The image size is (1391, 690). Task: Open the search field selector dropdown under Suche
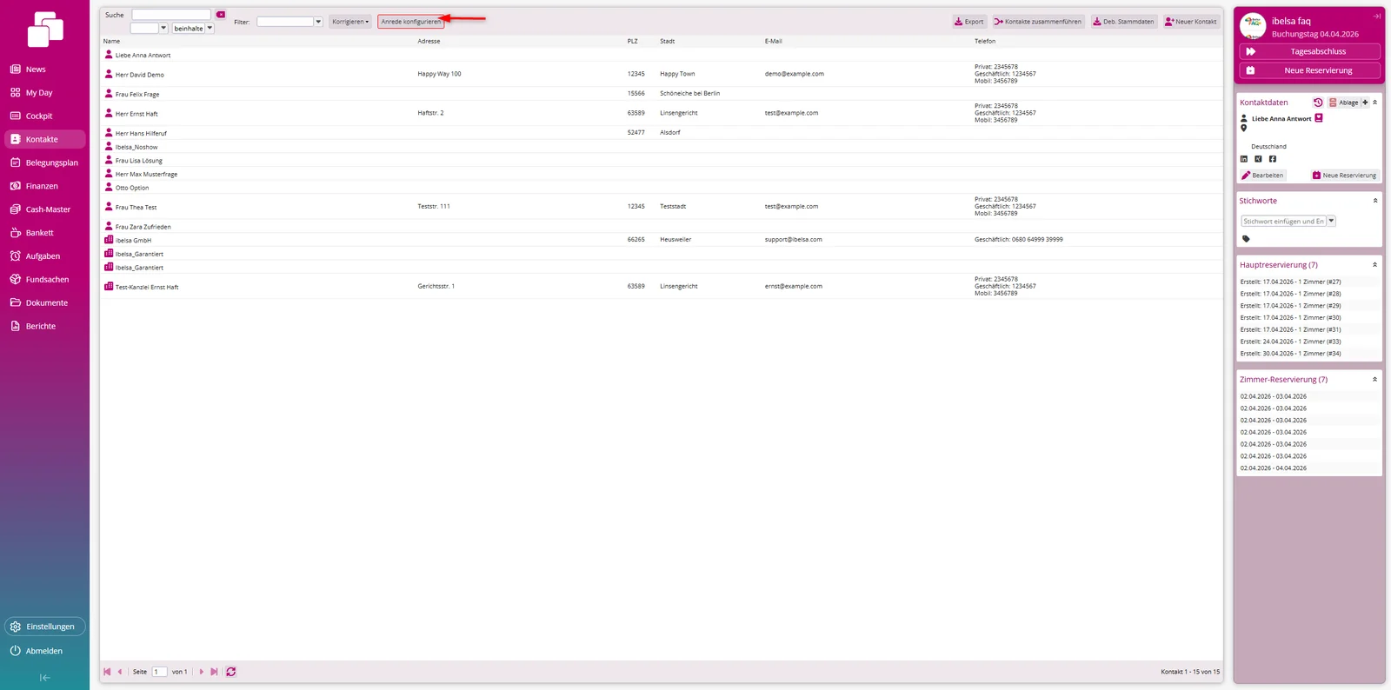pos(163,29)
